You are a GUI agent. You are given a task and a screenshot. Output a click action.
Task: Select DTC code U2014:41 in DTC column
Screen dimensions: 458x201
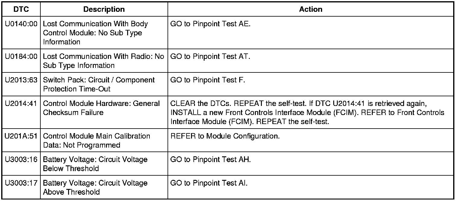(x=21, y=104)
